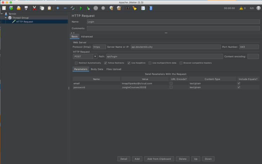Uncheck Use KeepAlive option
The image size is (262, 164).
pyautogui.click(x=129, y=63)
